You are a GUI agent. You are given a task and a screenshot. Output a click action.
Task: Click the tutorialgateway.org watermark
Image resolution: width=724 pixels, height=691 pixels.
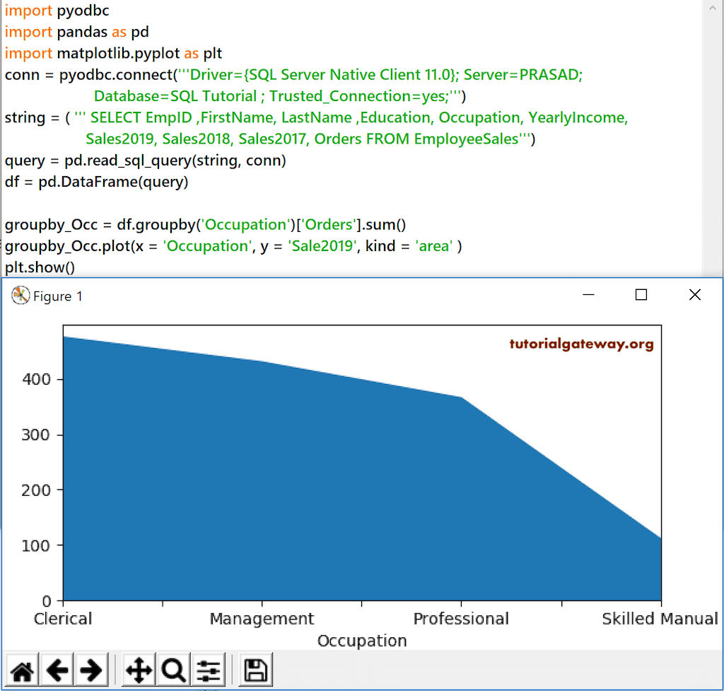pos(582,343)
